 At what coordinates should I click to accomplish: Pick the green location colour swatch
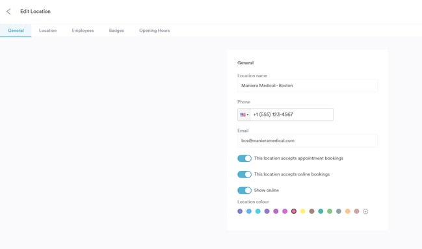point(330,211)
